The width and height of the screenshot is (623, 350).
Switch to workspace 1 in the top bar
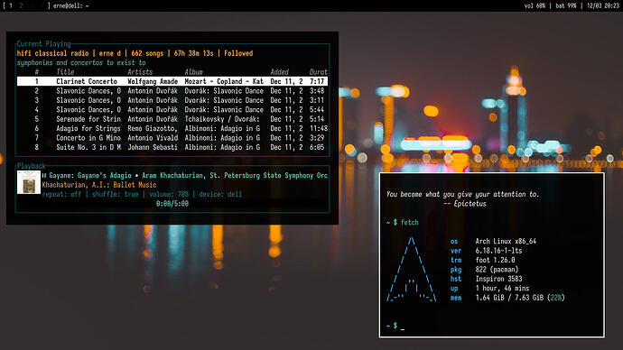click(11, 6)
